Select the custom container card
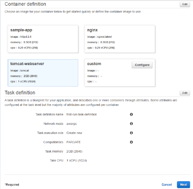This screenshot has height=189, width=193. tap(120, 73)
